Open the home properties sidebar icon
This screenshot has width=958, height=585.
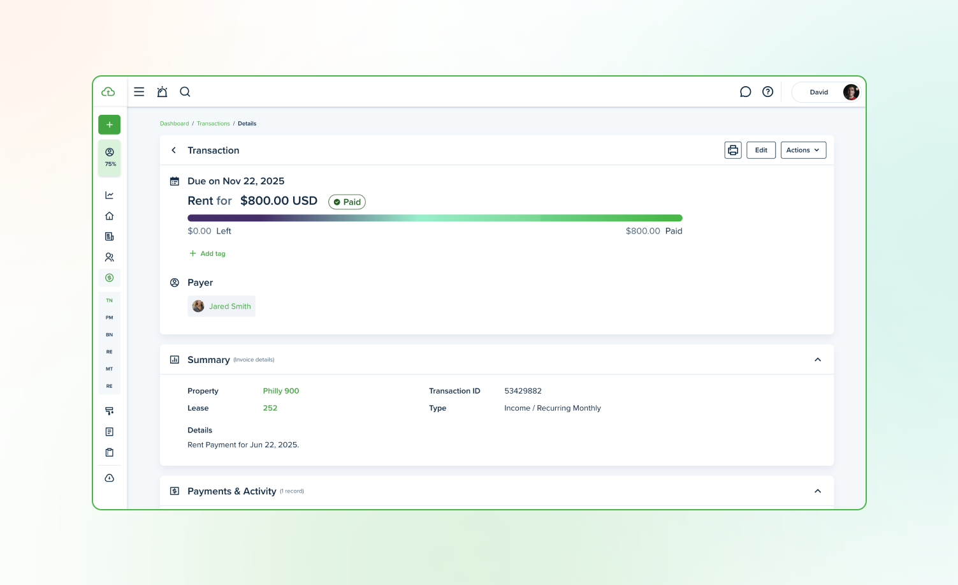110,216
